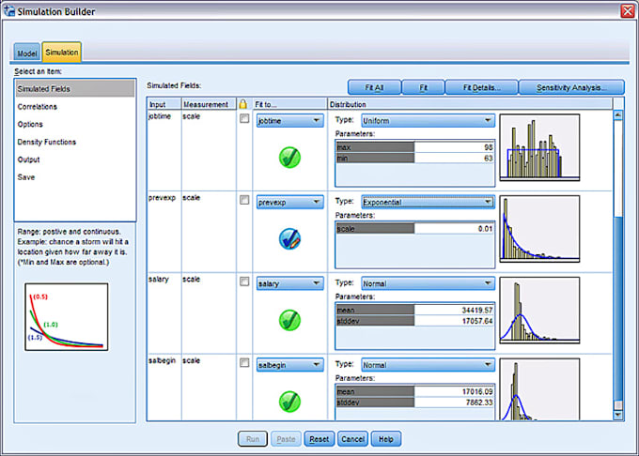Image resolution: width=639 pixels, height=456 pixels.
Task: Click the green checkmark fit icon for salary
Action: point(288,320)
